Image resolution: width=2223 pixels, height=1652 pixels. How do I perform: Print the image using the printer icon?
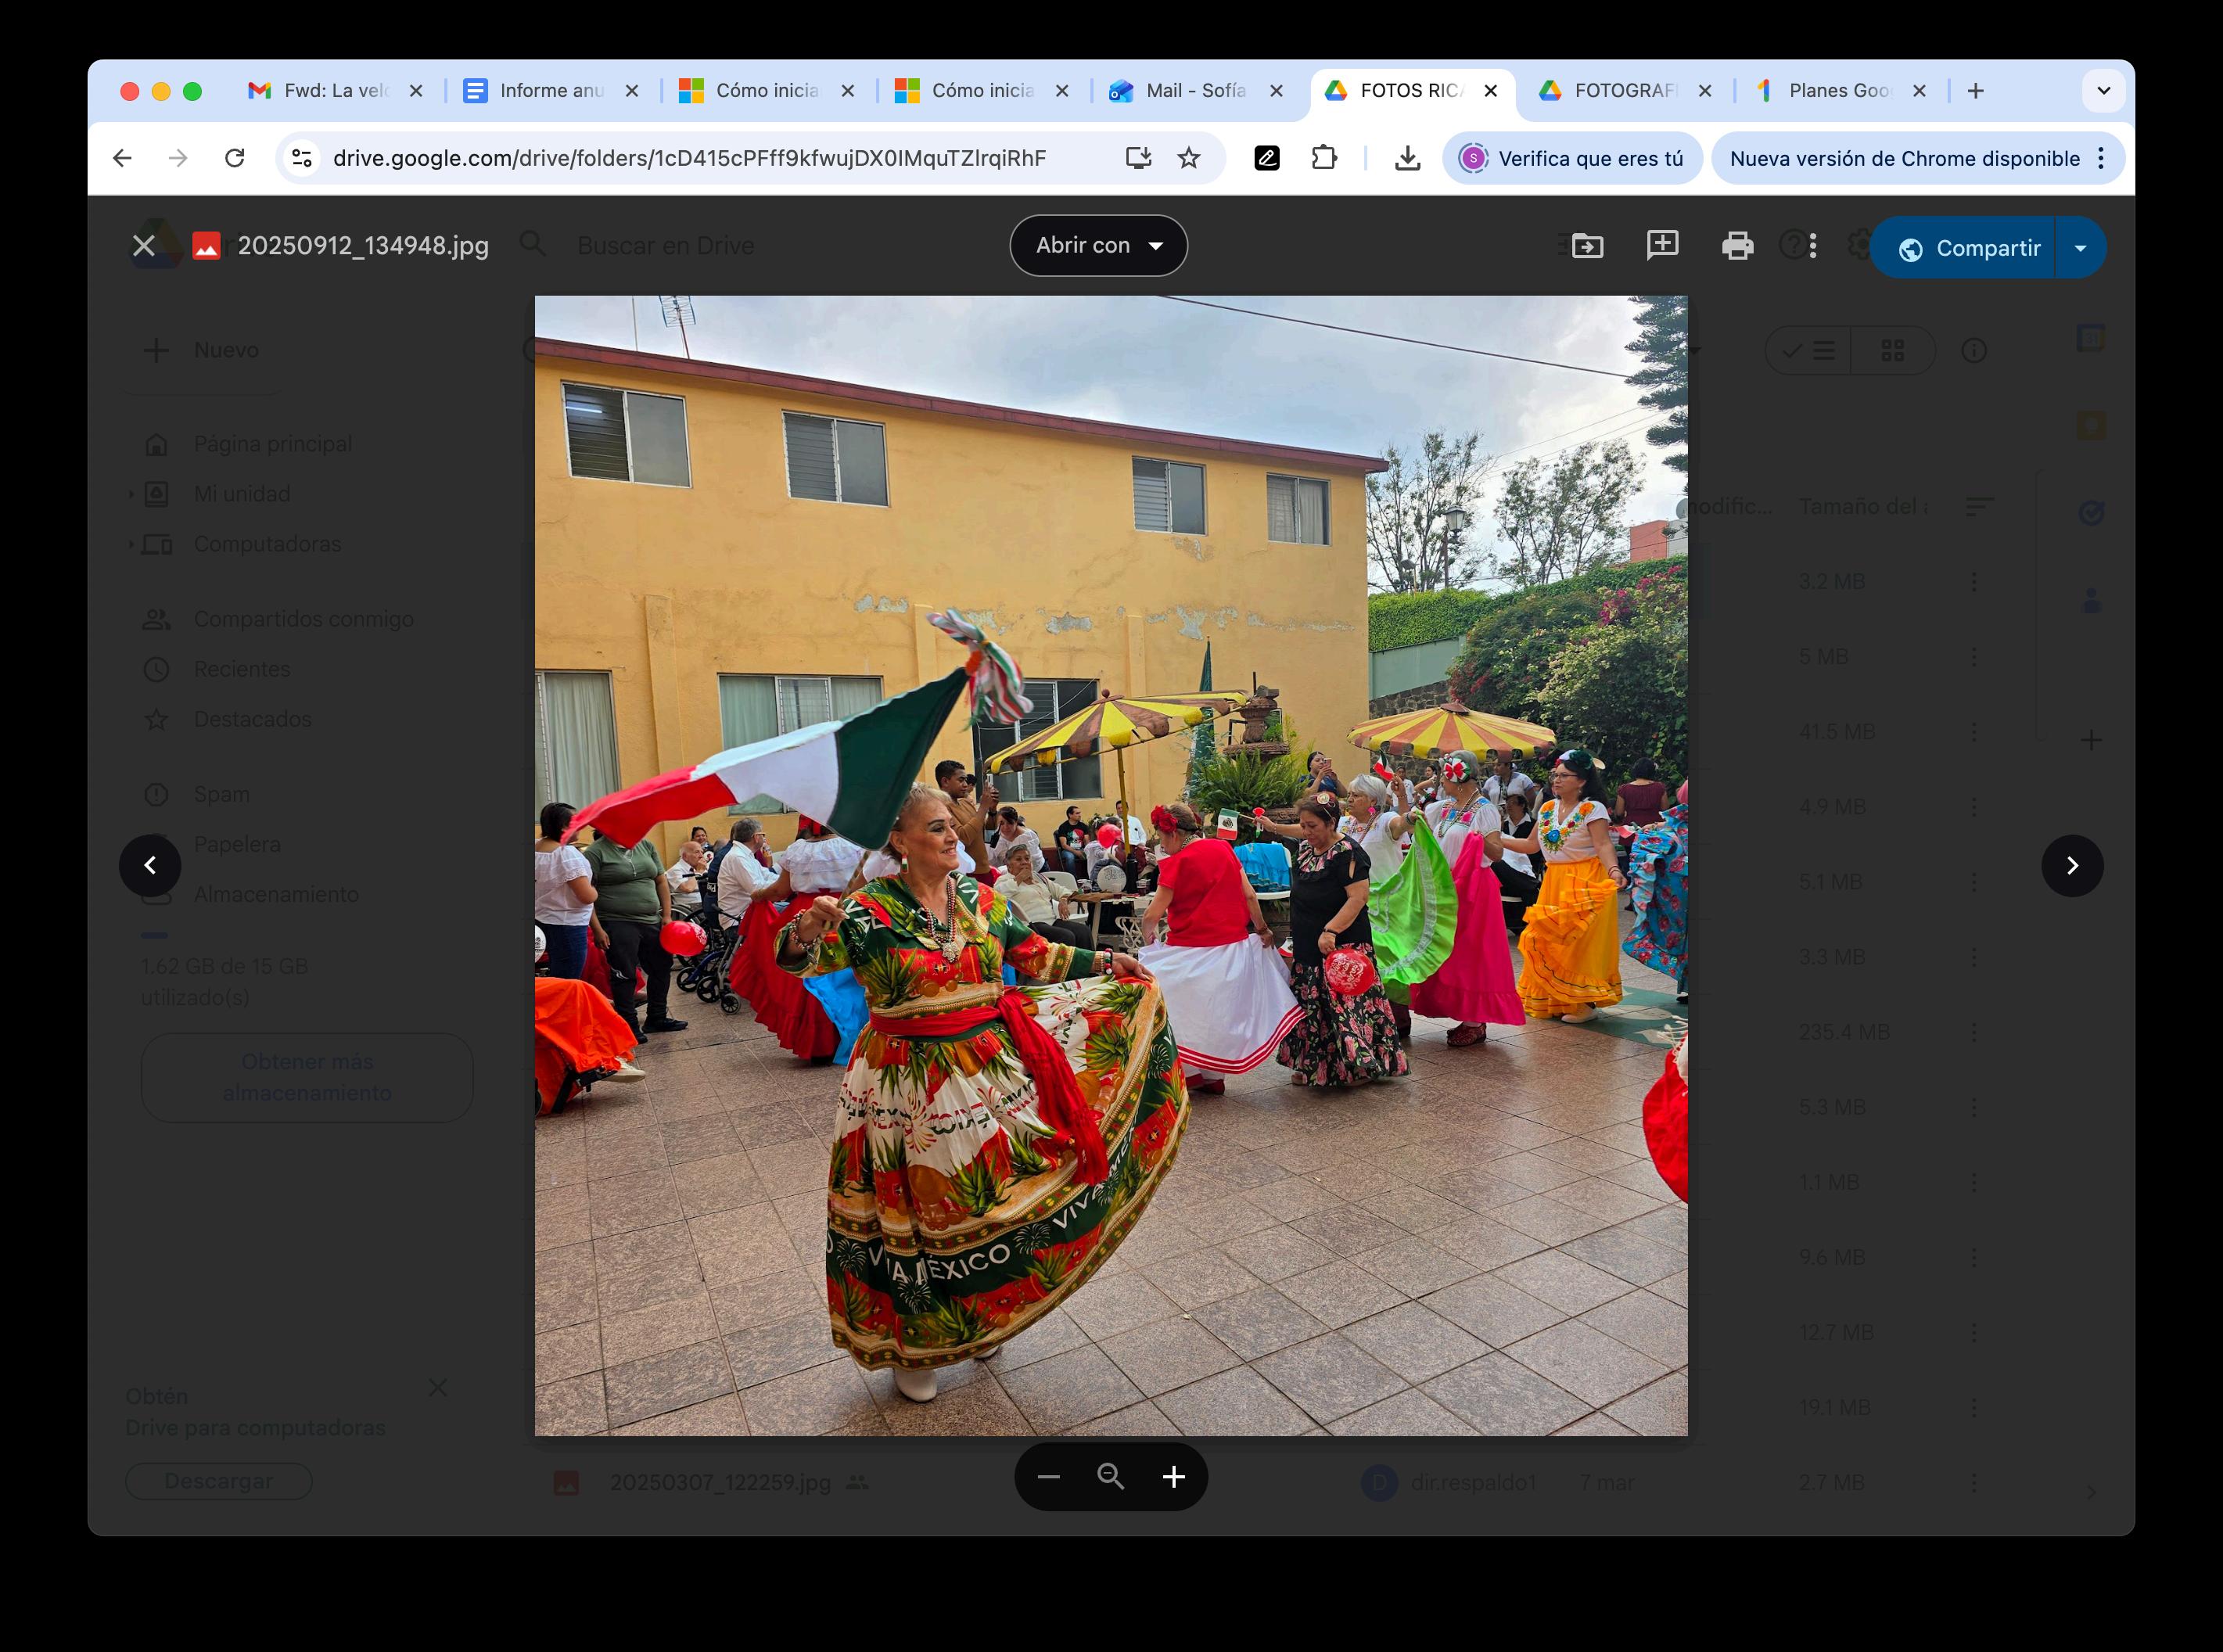pos(1737,246)
